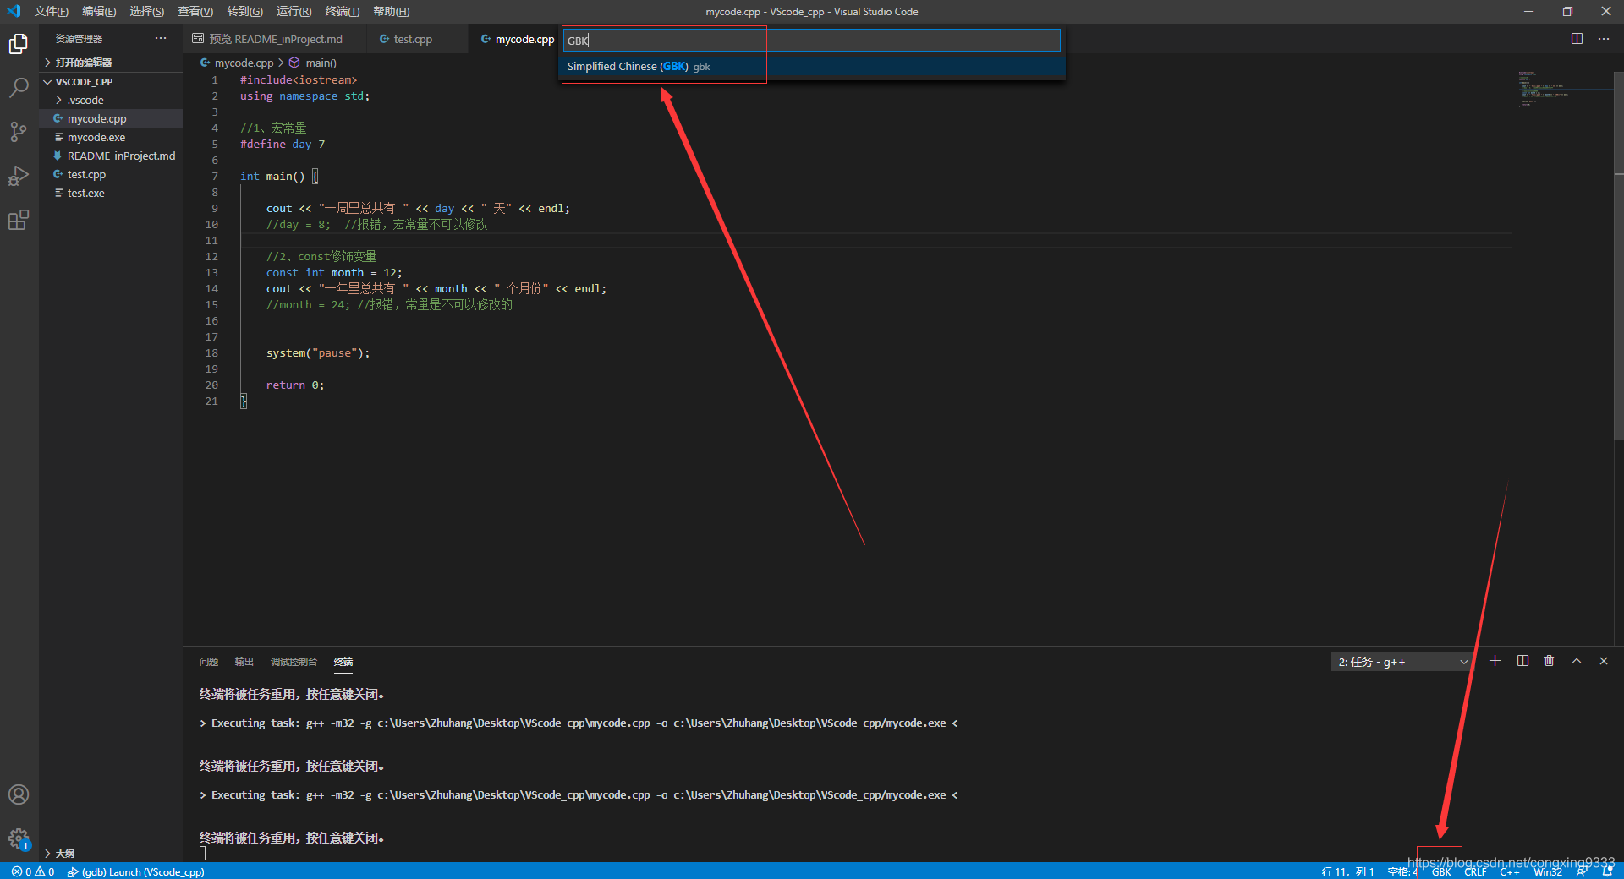Switch to the test.cpp editor tab
Image resolution: width=1624 pixels, height=879 pixels.
tap(417, 39)
